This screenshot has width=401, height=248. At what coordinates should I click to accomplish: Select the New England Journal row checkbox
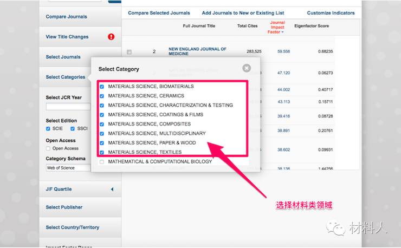129,52
